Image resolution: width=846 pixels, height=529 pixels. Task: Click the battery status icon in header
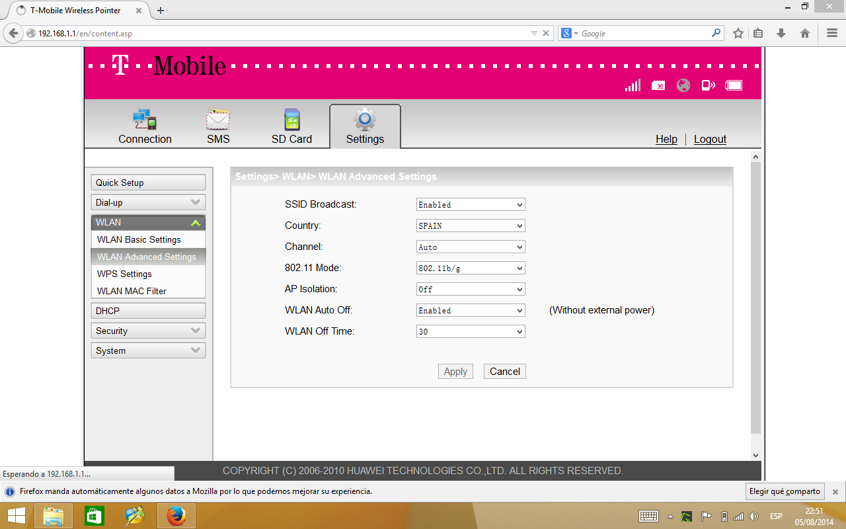tap(734, 85)
